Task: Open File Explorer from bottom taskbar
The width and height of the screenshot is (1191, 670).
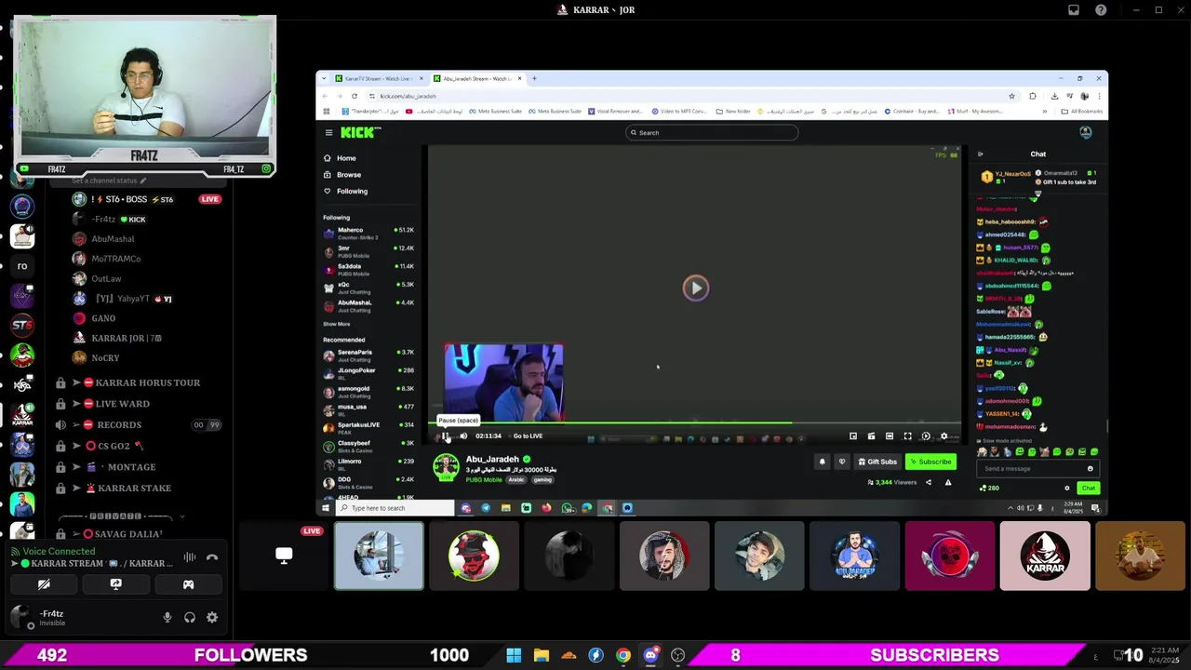Action: (x=542, y=655)
